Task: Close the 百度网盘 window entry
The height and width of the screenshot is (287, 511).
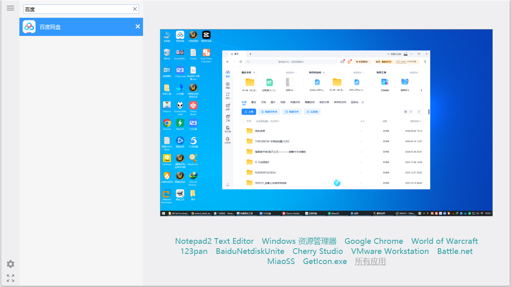Action: [x=138, y=27]
